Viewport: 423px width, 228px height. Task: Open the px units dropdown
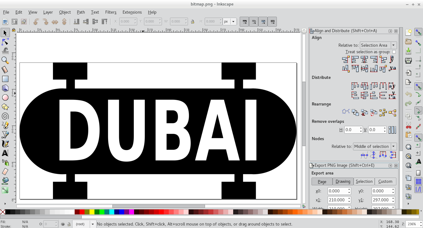229,22
